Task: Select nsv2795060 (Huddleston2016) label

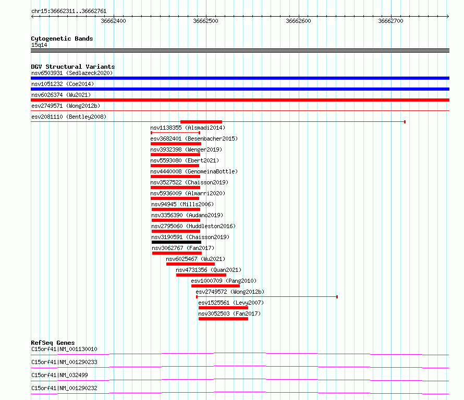Action: tap(193, 226)
